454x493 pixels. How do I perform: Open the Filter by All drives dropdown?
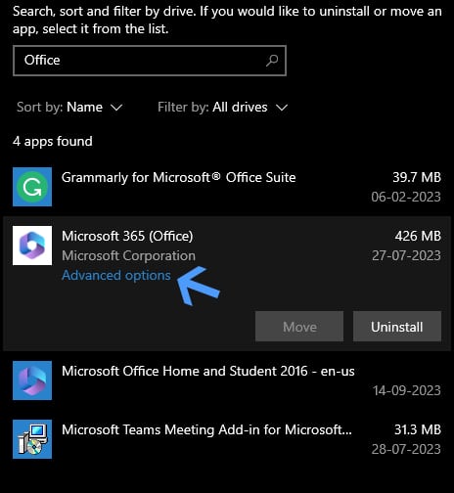[223, 108]
